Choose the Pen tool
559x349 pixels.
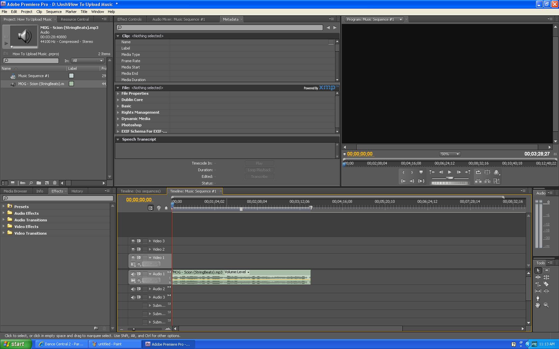tap(538, 298)
